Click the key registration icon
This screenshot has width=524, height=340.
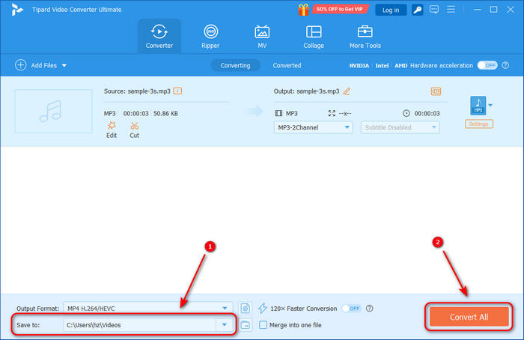click(418, 10)
